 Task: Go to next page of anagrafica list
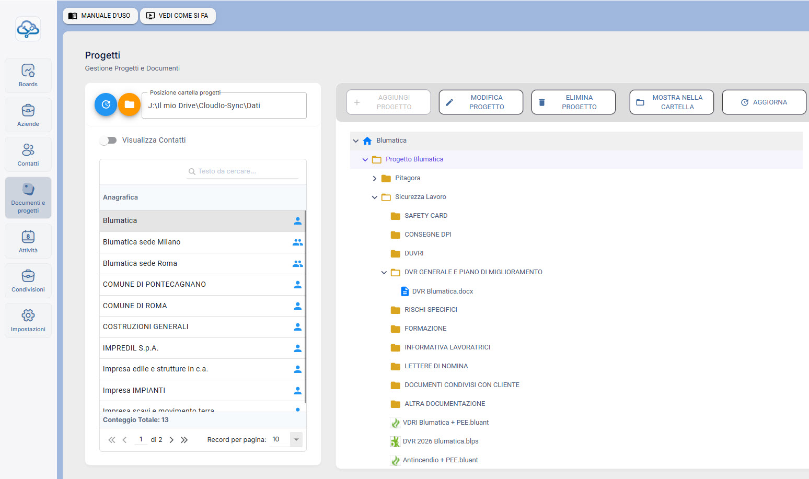click(x=171, y=440)
